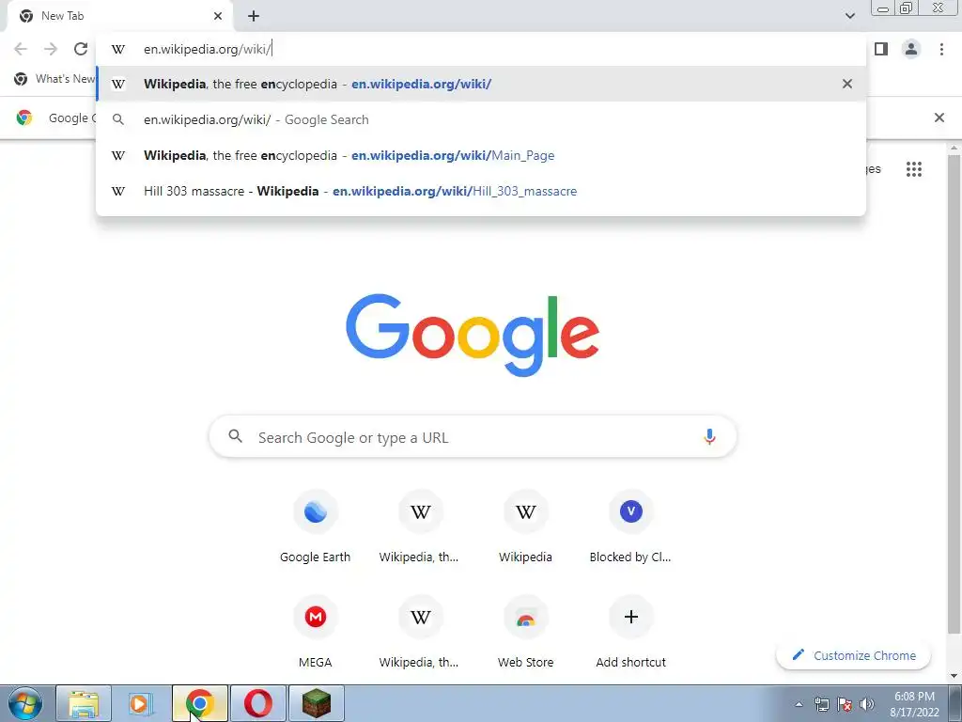Launch Windows Media Player from the taskbar

[x=142, y=703]
